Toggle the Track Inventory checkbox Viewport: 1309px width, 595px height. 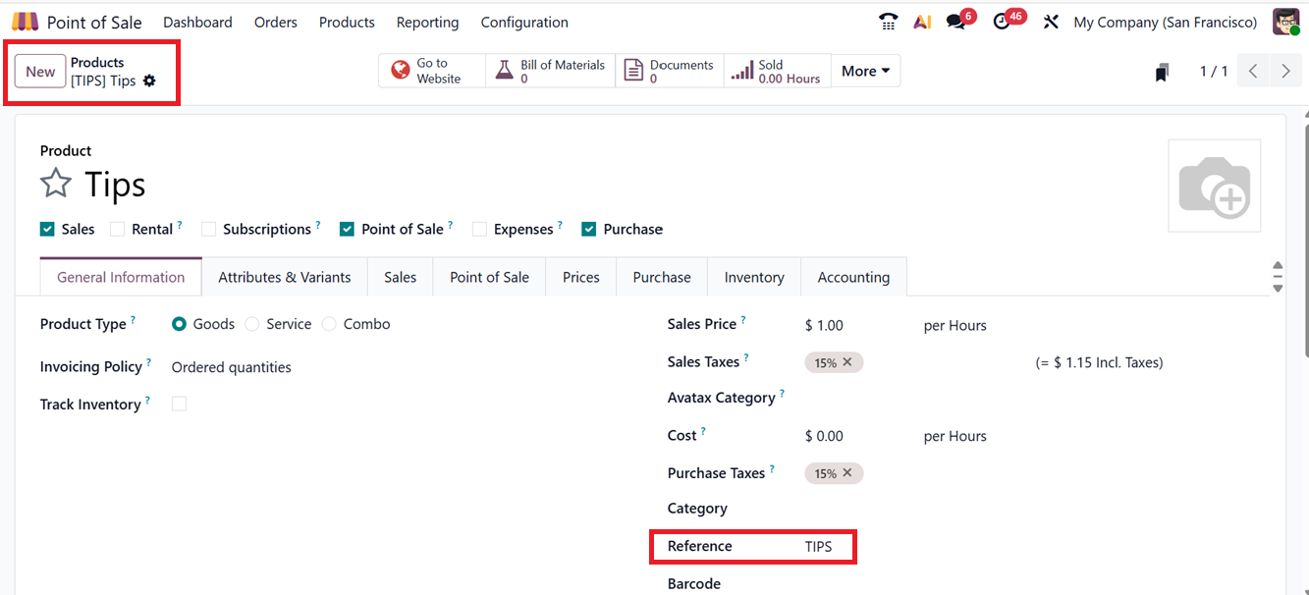179,404
